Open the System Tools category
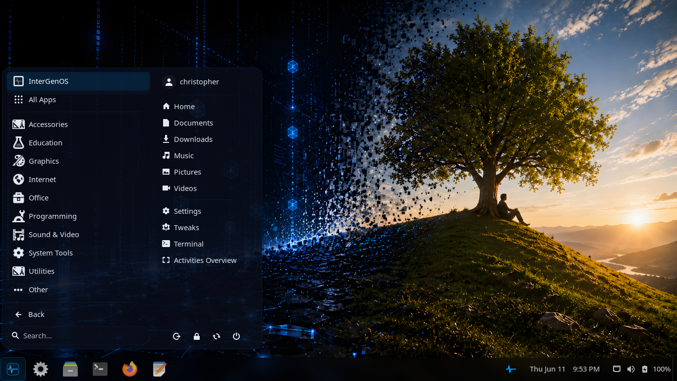The height and width of the screenshot is (381, 677). [78, 253]
